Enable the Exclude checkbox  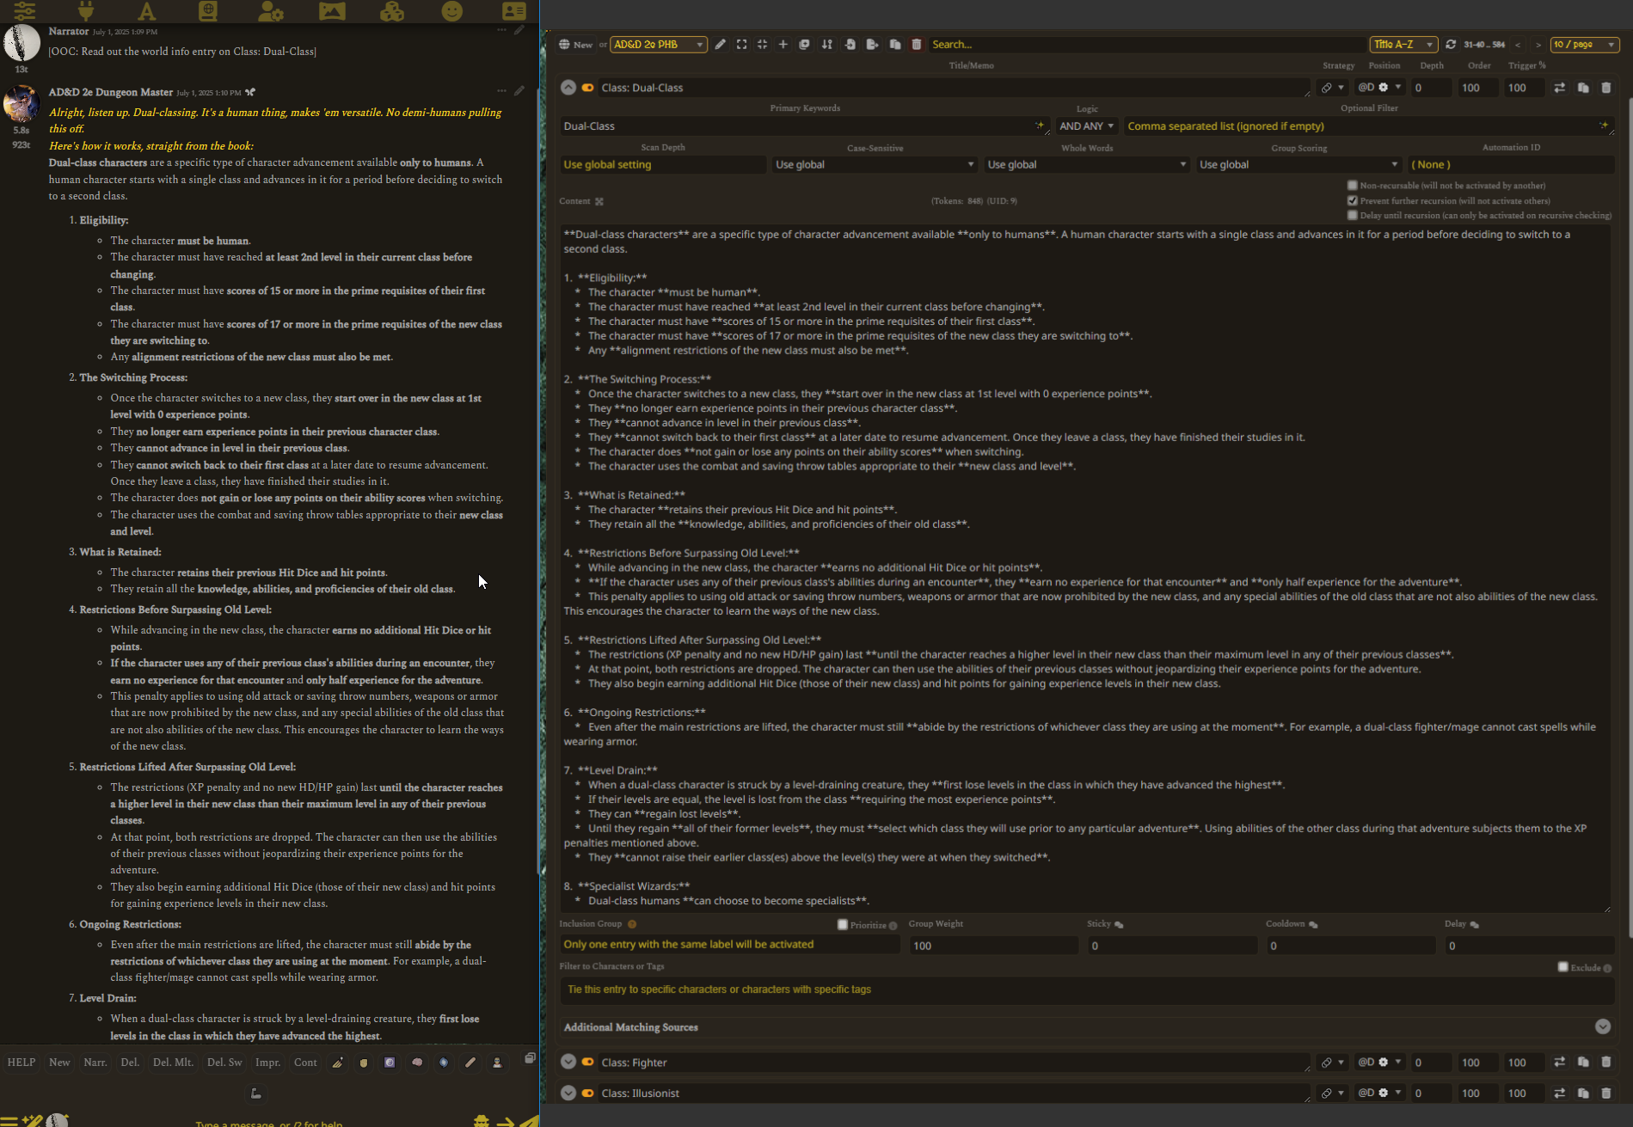1563,967
